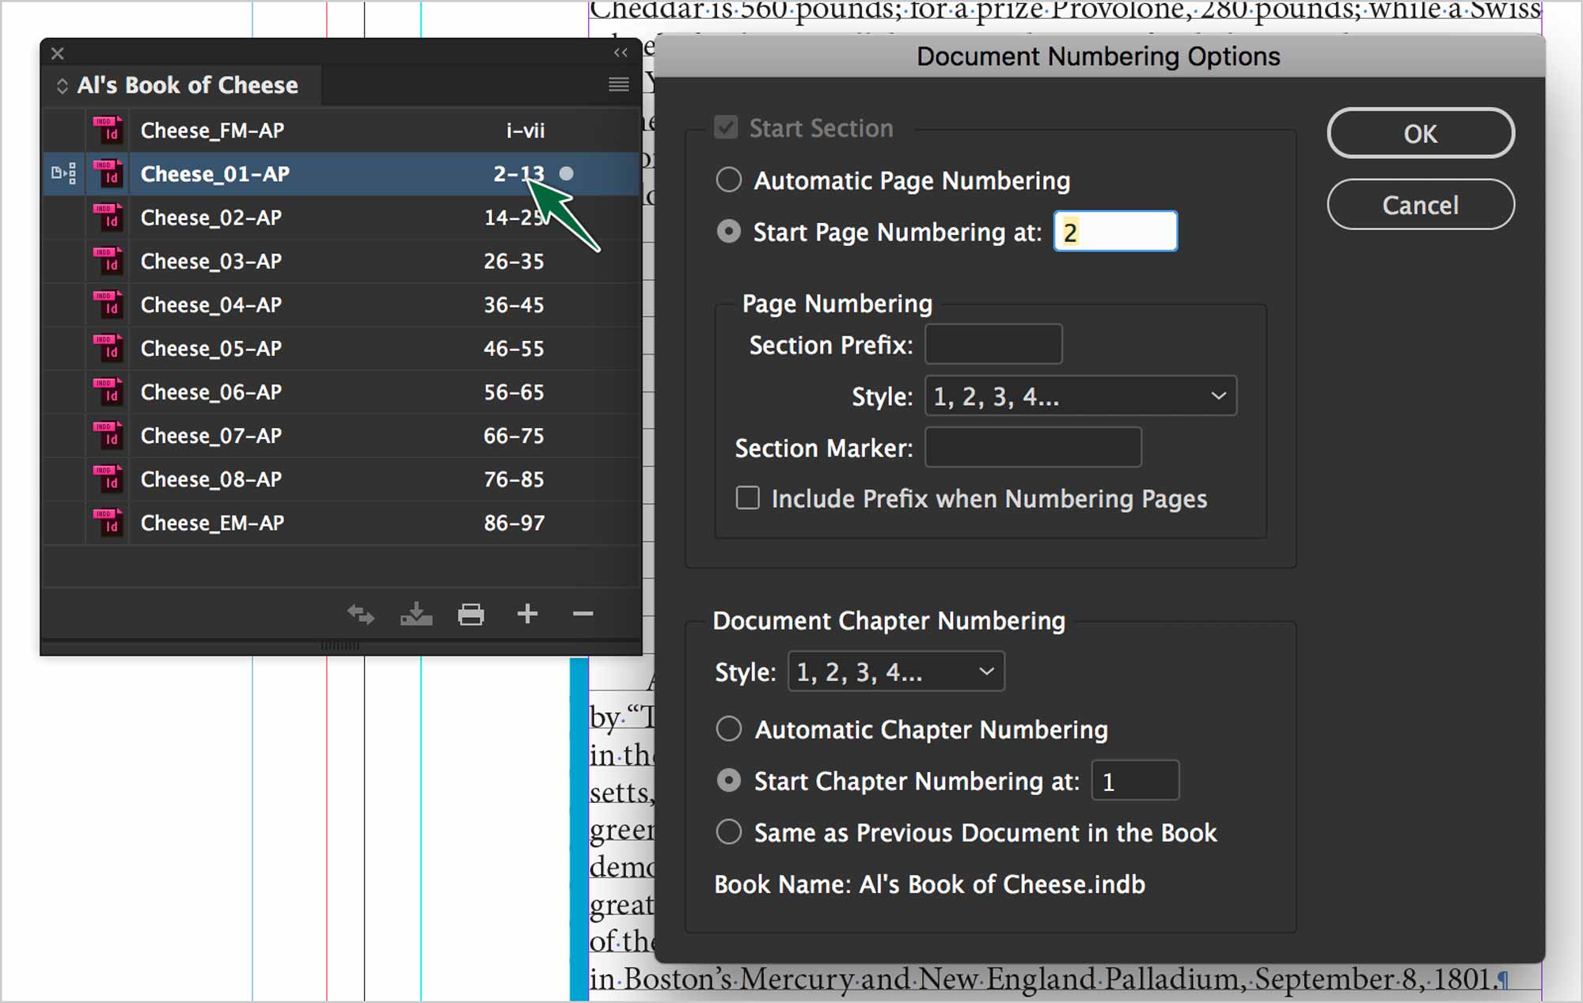
Task: Select the Cheese_04-AP document row
Action: (x=340, y=304)
